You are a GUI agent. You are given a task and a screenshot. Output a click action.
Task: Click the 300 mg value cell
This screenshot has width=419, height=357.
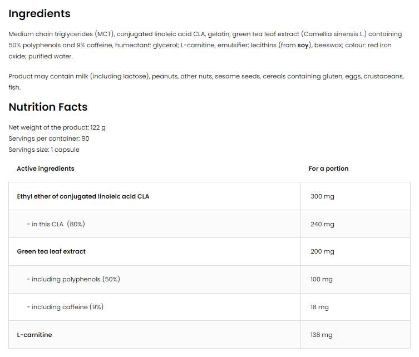point(356,196)
